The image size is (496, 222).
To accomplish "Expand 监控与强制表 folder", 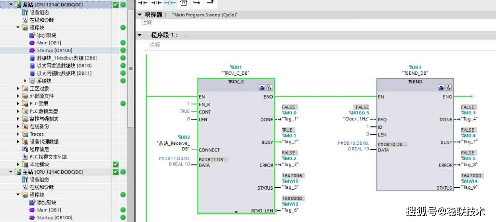I will [18, 119].
